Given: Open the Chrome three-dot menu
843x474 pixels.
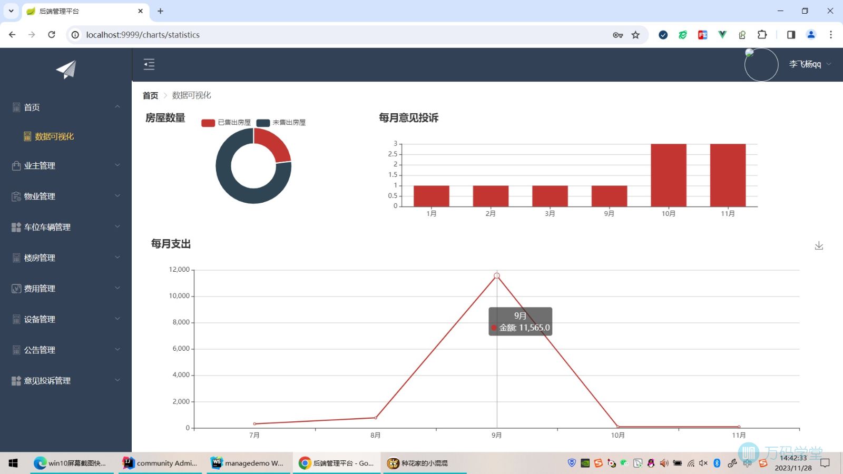Looking at the screenshot, I should [x=831, y=35].
